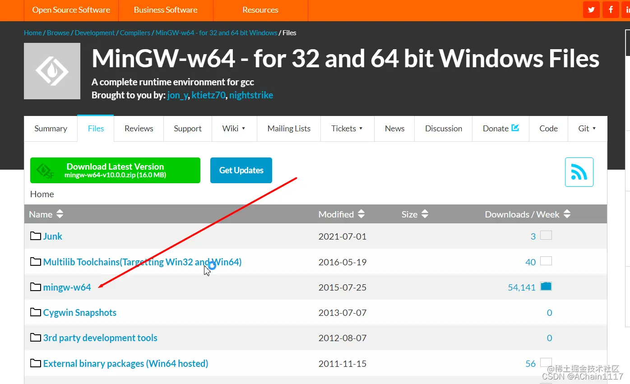Click the 2015-07-25 modified date
630x384 pixels.
click(x=342, y=287)
